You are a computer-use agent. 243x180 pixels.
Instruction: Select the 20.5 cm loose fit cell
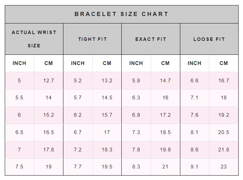tap(224, 132)
